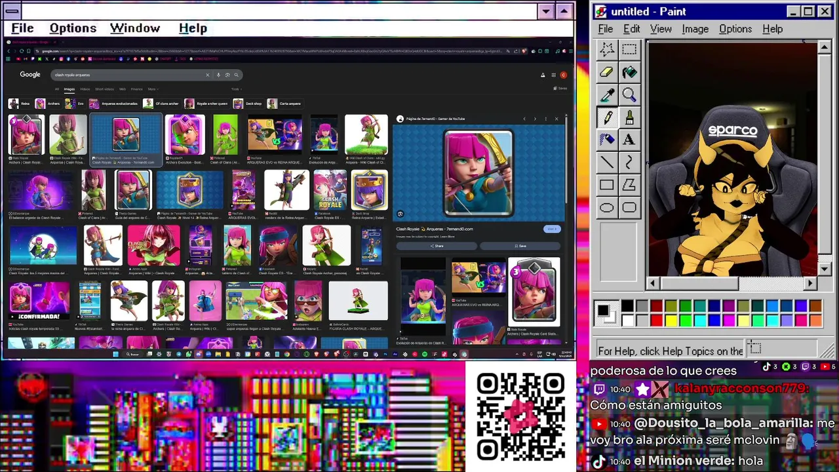Show previous image in the preview panel
839x472 pixels.
pyautogui.click(x=524, y=119)
